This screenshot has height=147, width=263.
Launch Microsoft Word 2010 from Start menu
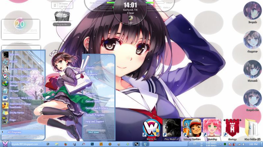(21, 98)
